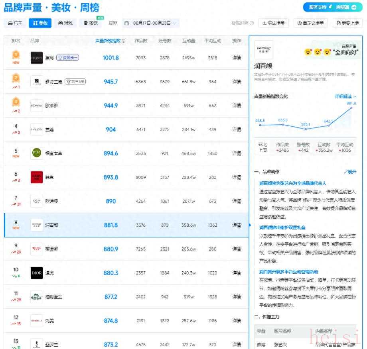Click the 堂珂 brand logo in rank 1
The image size is (367, 349).
(x=37, y=58)
